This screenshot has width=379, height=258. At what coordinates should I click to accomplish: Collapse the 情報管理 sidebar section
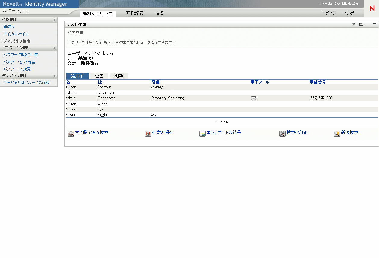55,20
